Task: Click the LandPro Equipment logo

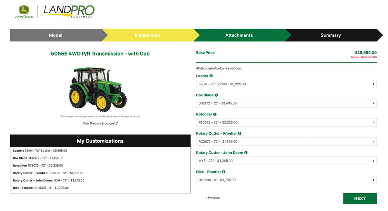Action: click(x=69, y=11)
